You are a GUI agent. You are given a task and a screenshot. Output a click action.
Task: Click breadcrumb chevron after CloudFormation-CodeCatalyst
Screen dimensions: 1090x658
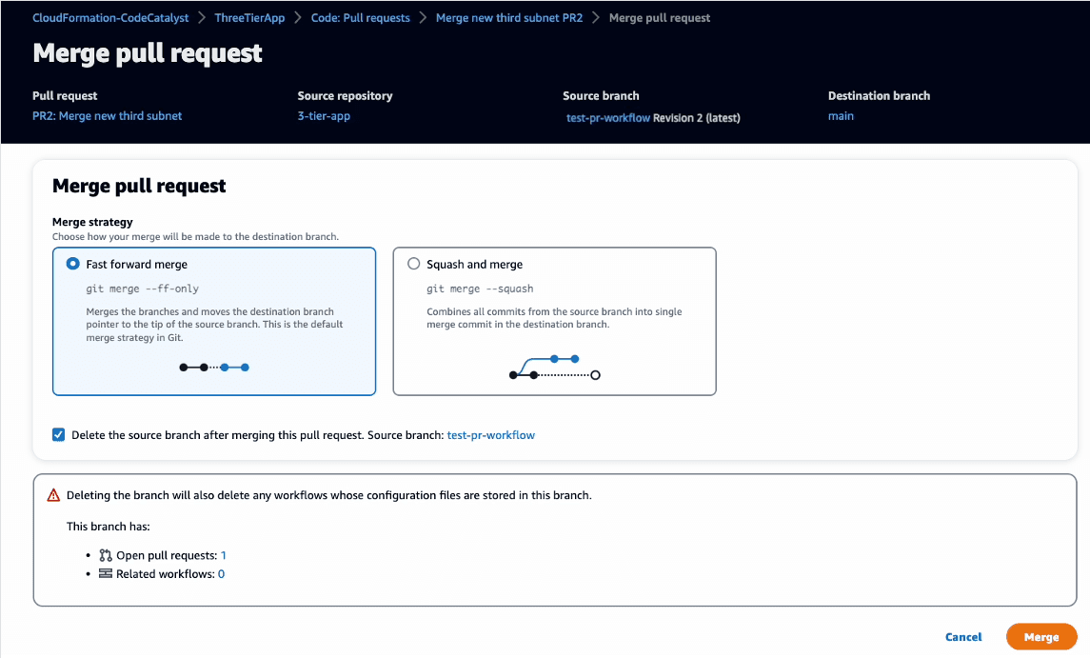tap(202, 17)
